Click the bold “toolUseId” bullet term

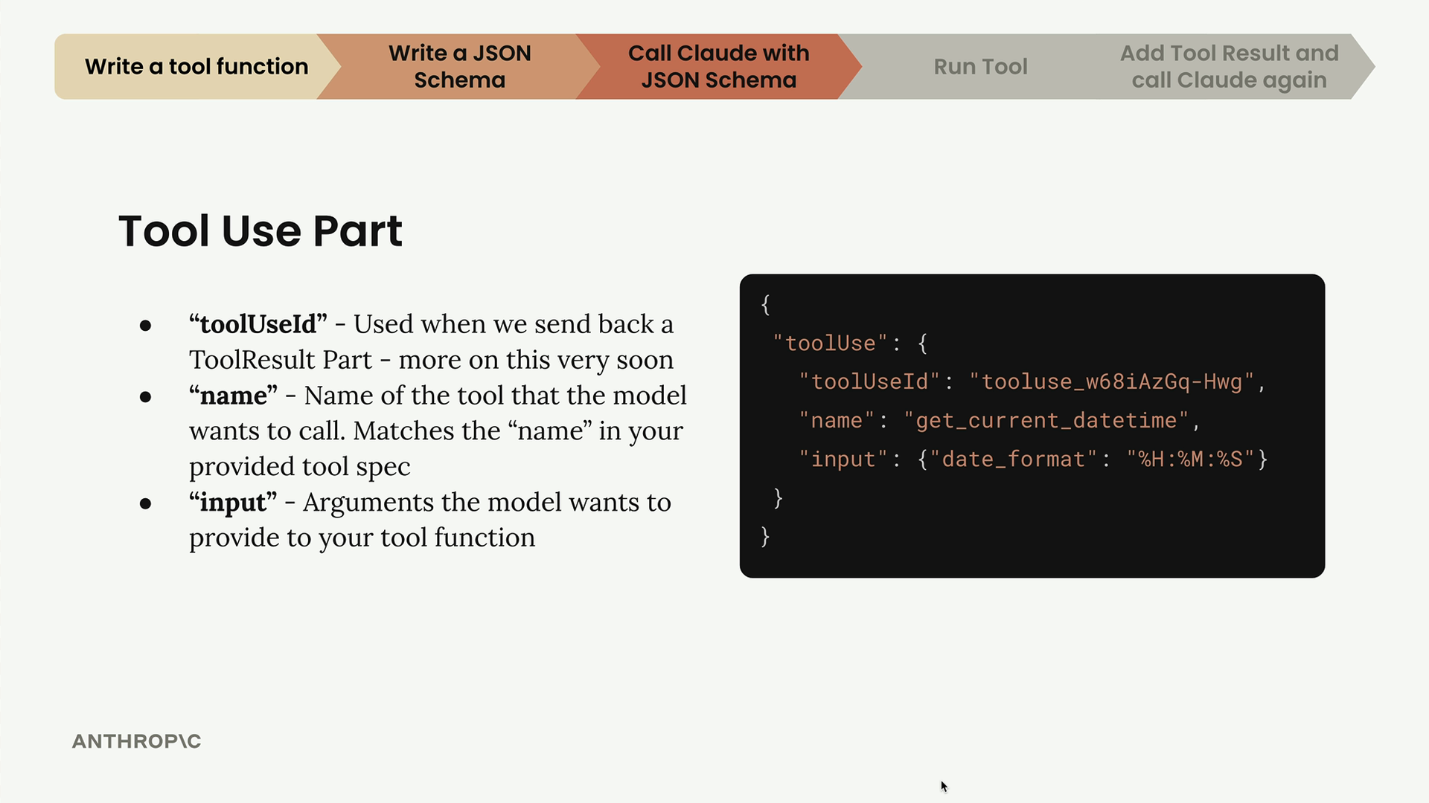pyautogui.click(x=258, y=324)
